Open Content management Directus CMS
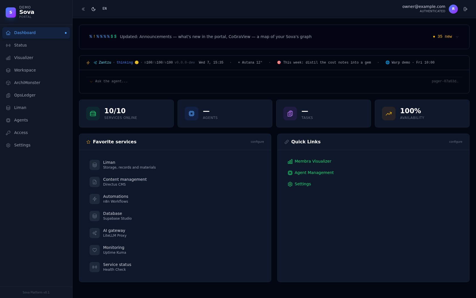Screen dimensions: 476x298 click(x=175, y=182)
